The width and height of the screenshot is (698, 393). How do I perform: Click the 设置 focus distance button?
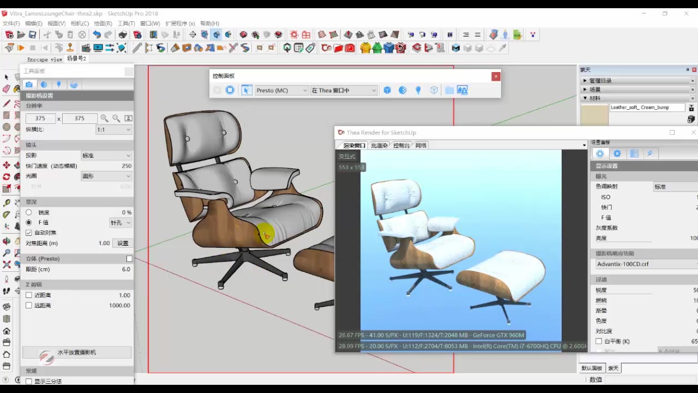click(123, 243)
